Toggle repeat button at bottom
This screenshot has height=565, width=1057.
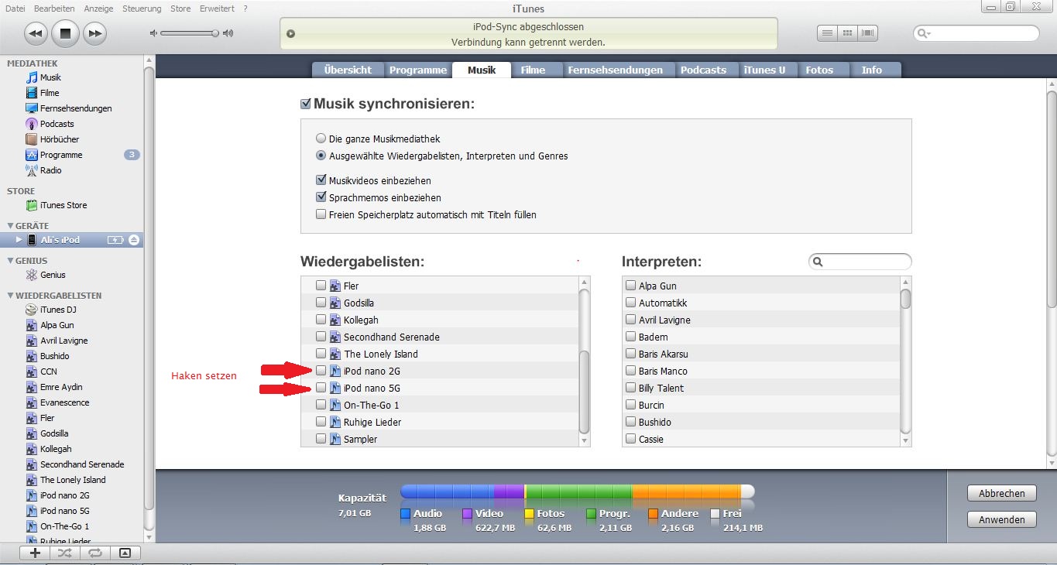(95, 553)
